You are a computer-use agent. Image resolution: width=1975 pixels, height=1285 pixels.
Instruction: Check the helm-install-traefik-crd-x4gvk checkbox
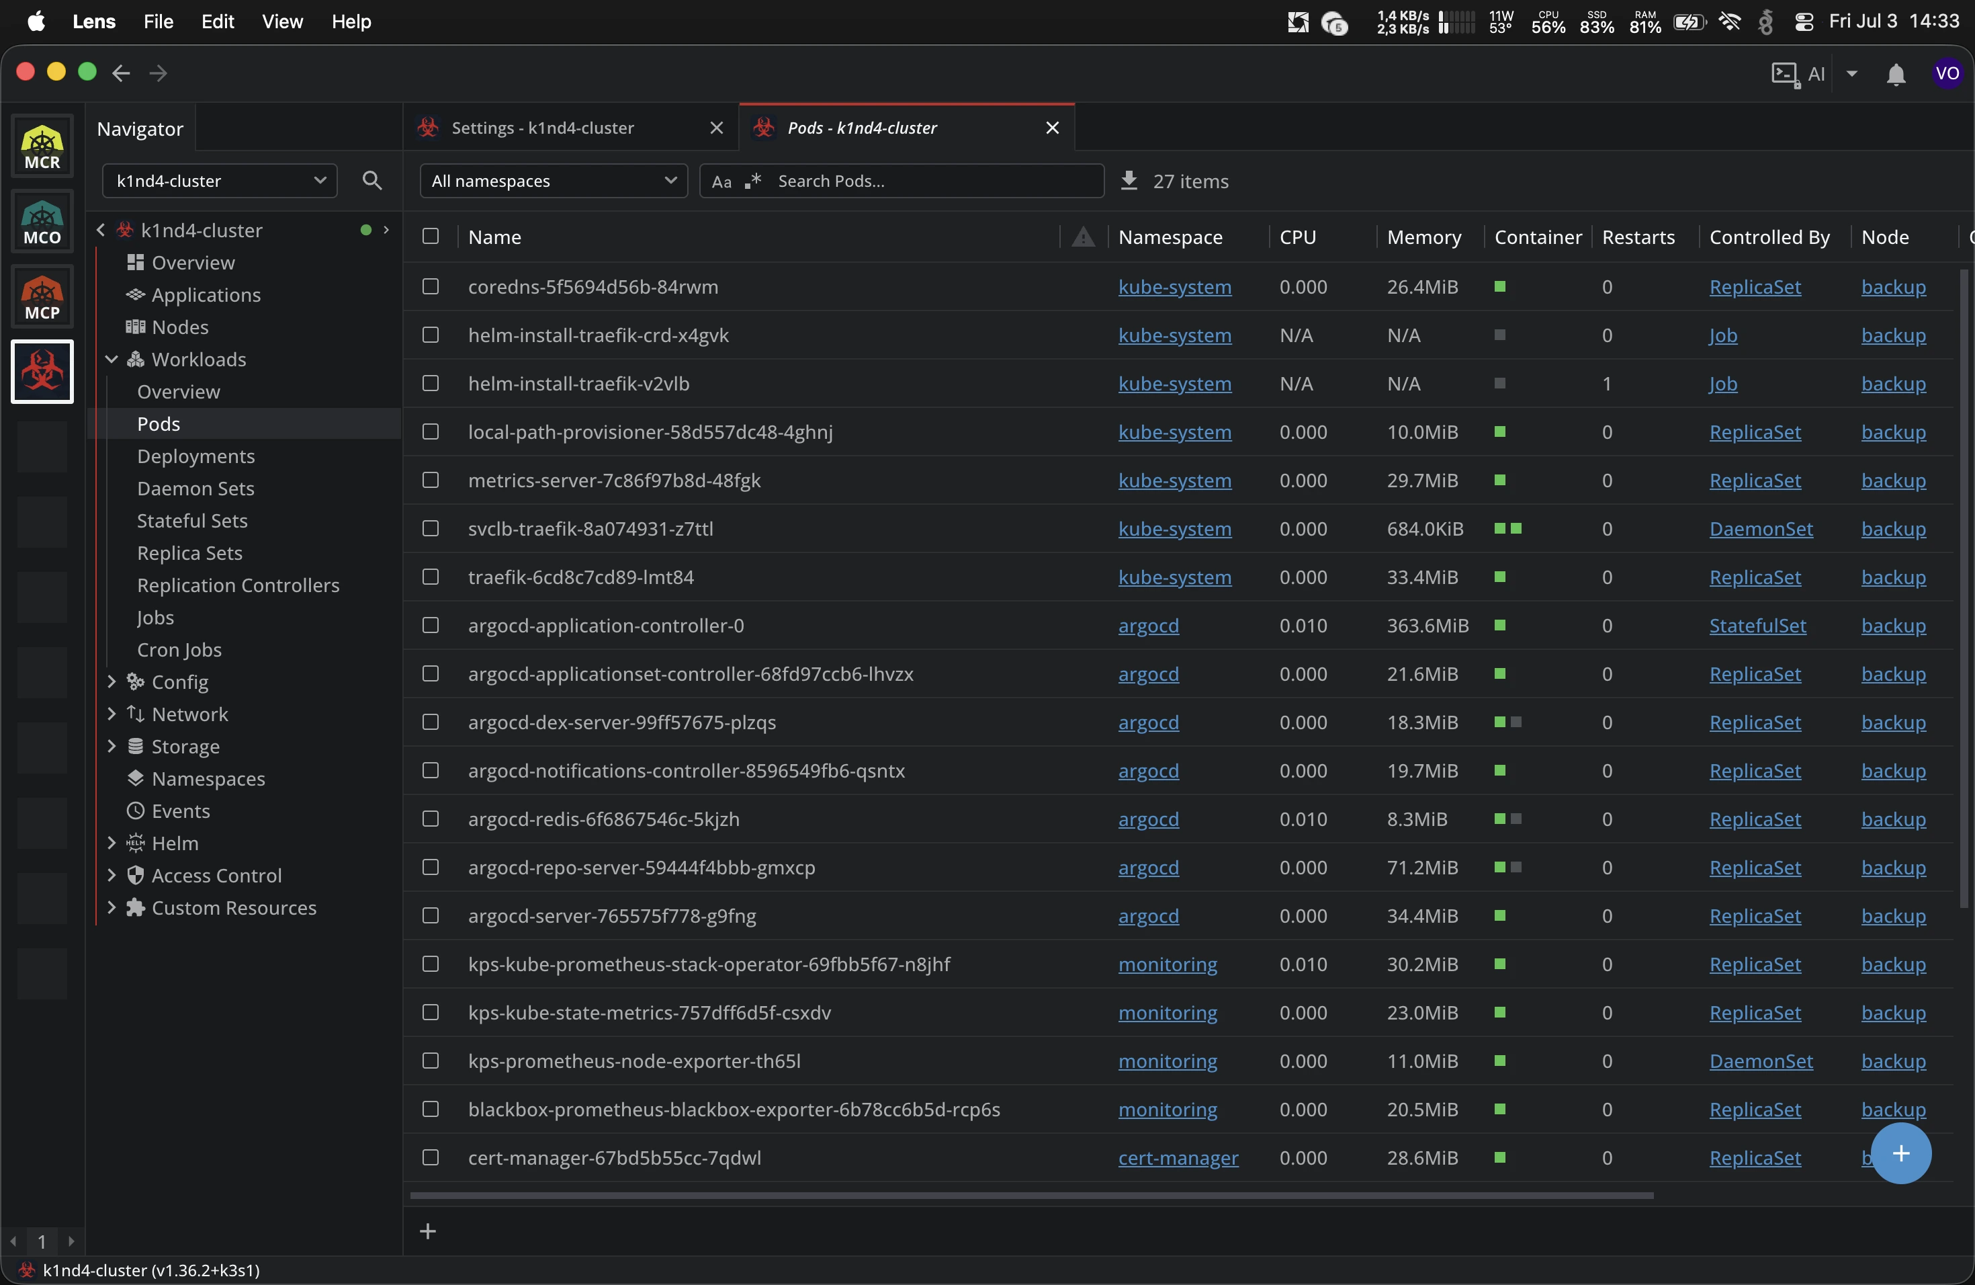click(430, 335)
